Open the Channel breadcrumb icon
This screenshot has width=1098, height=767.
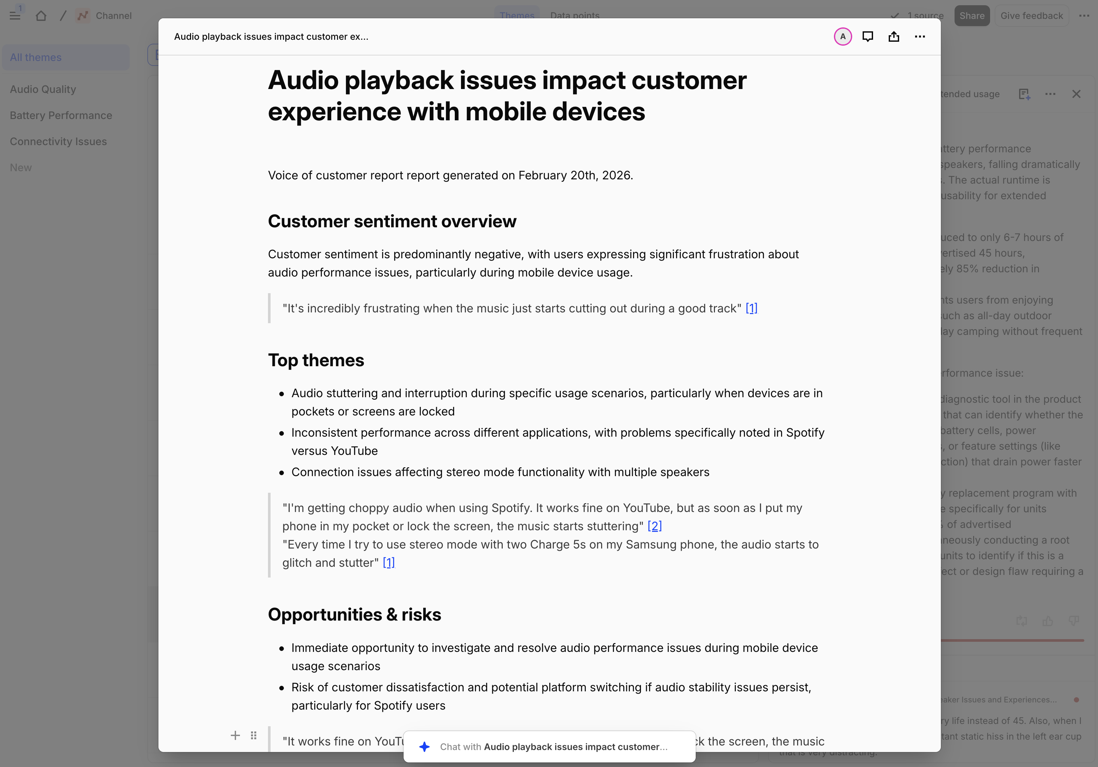point(82,15)
